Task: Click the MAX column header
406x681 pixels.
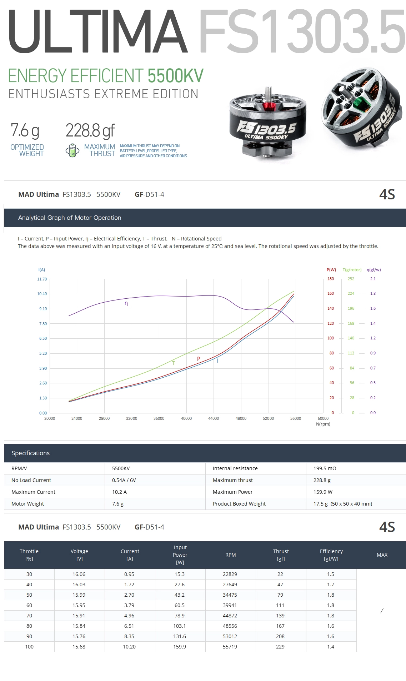Action: (382, 555)
